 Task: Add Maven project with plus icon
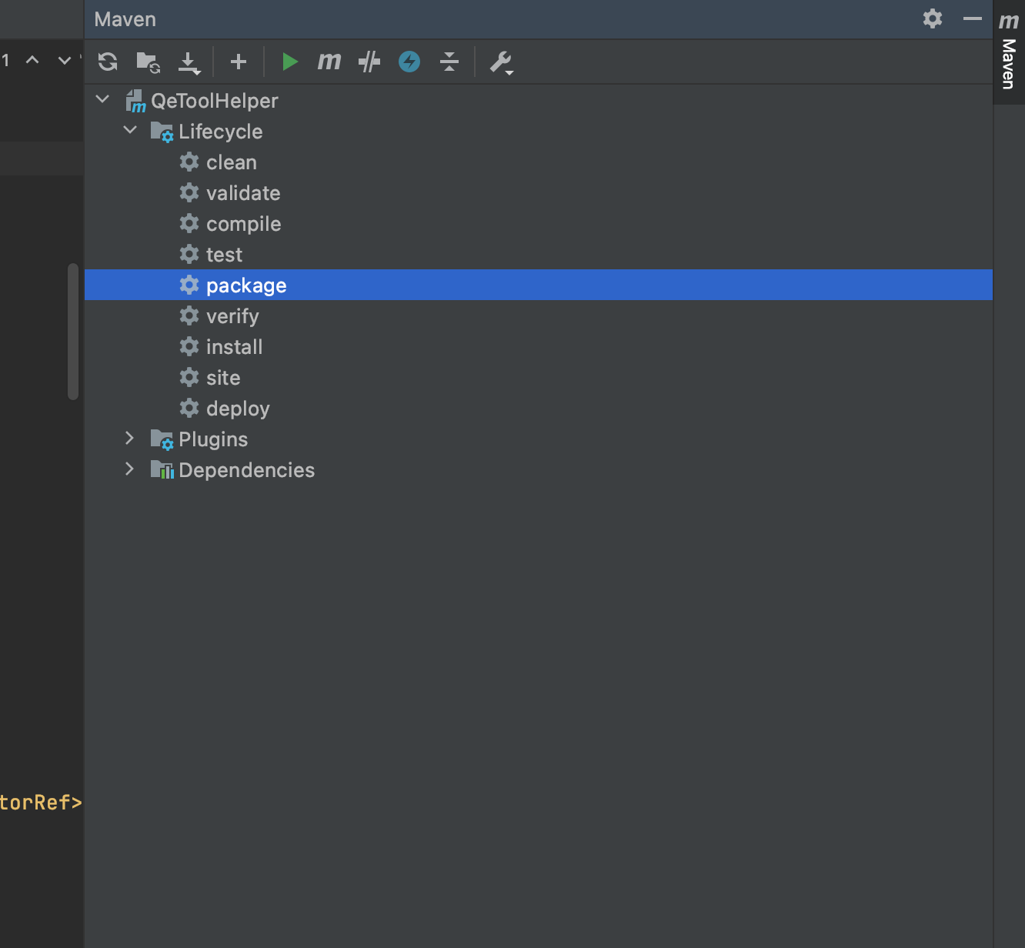point(239,62)
